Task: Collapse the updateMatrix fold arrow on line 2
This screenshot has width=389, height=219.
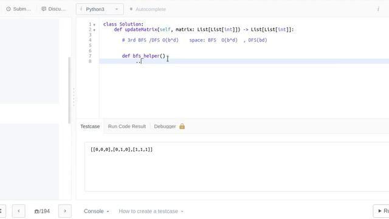Action: pos(94,30)
